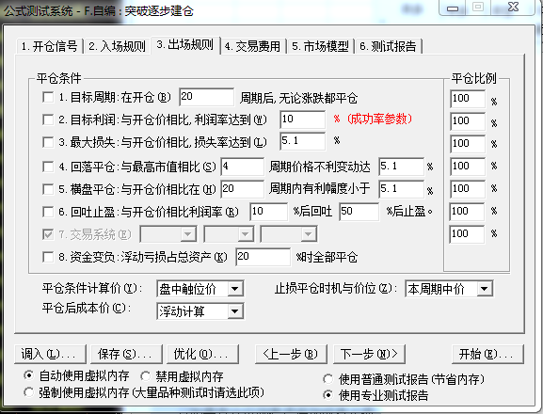Viewport: 543px width, 414px height.
Task: Open the 优化(O)... dialog
Action: [x=202, y=354]
